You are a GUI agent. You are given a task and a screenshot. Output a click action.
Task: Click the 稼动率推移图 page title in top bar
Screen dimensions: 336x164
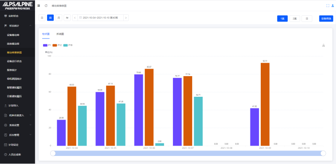(59, 6)
